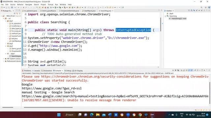Click the chromedriver security-considerations URL in console
The width and height of the screenshot is (211, 118).
(x=91, y=76)
